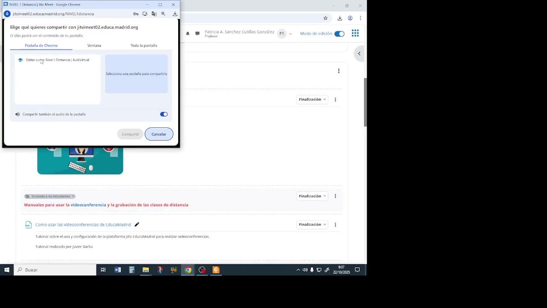Edit the title with the pencil icon
The width and height of the screenshot is (547, 308).
point(137,225)
